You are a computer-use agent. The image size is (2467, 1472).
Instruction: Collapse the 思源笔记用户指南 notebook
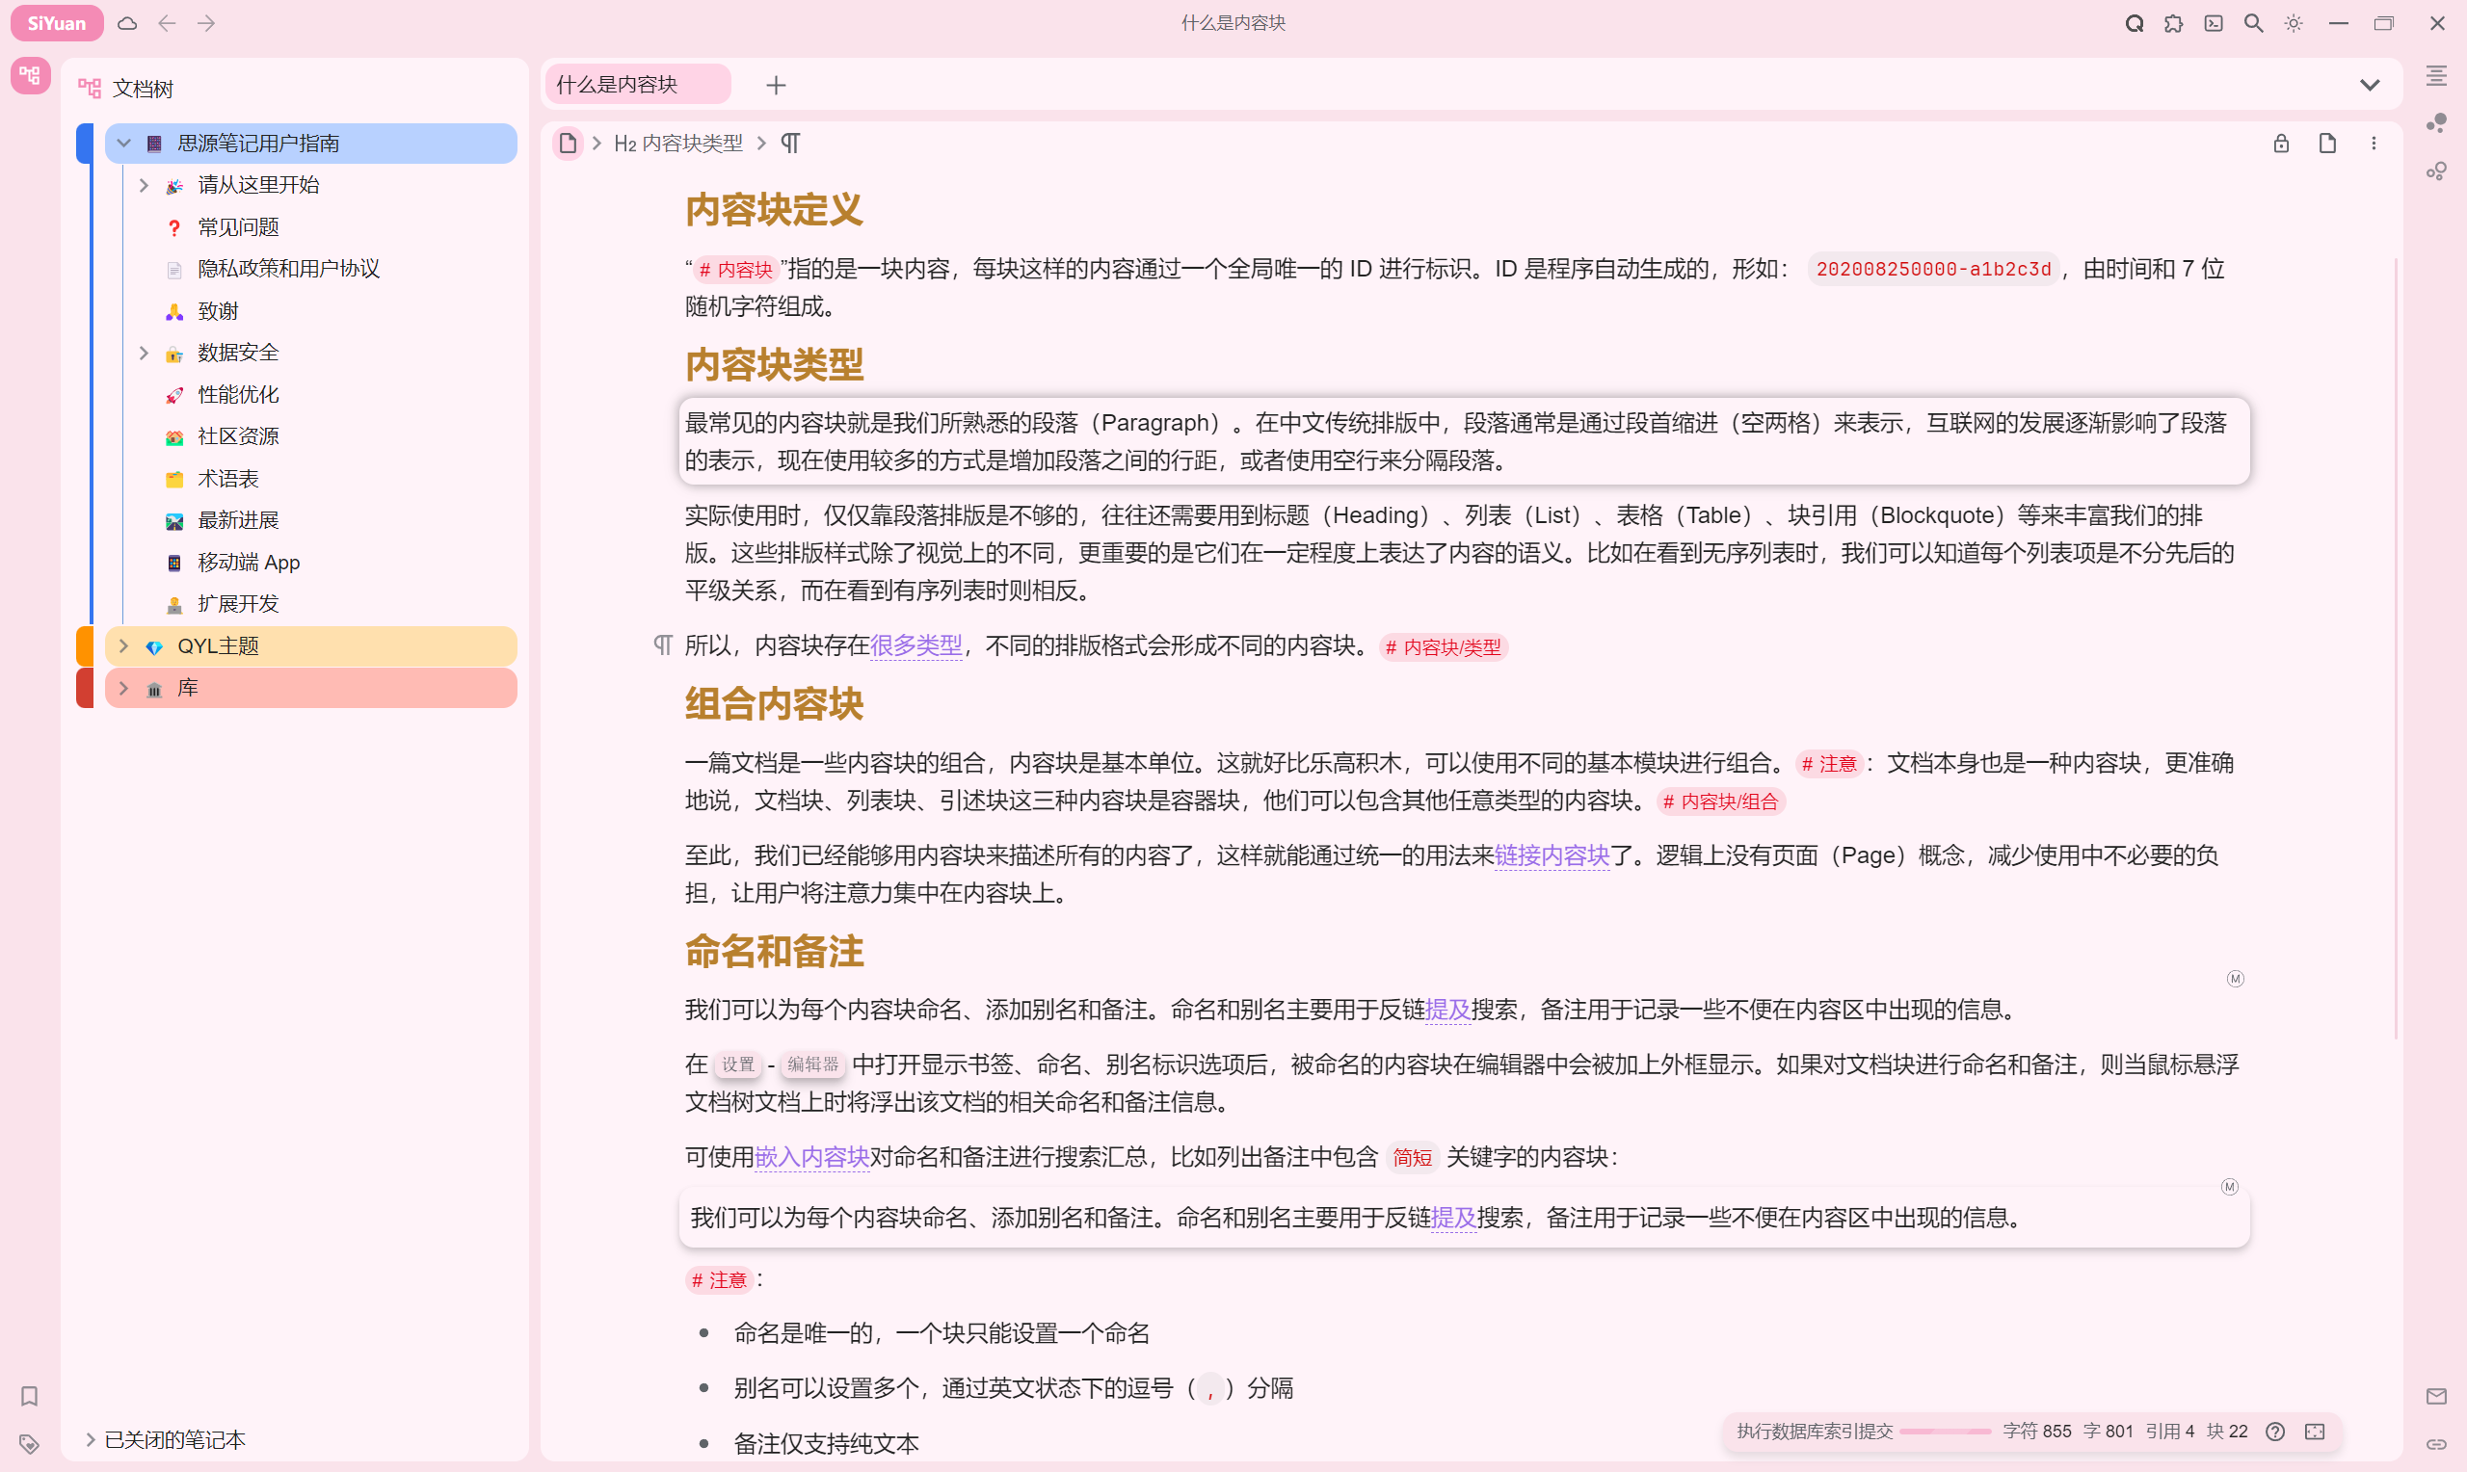(123, 143)
